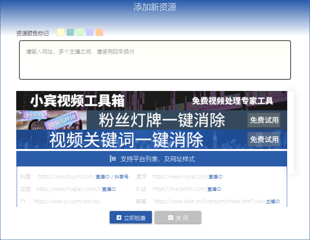The image size is (310, 240).
Task: Open the 抖音 直播ID link
Action: tap(102, 176)
